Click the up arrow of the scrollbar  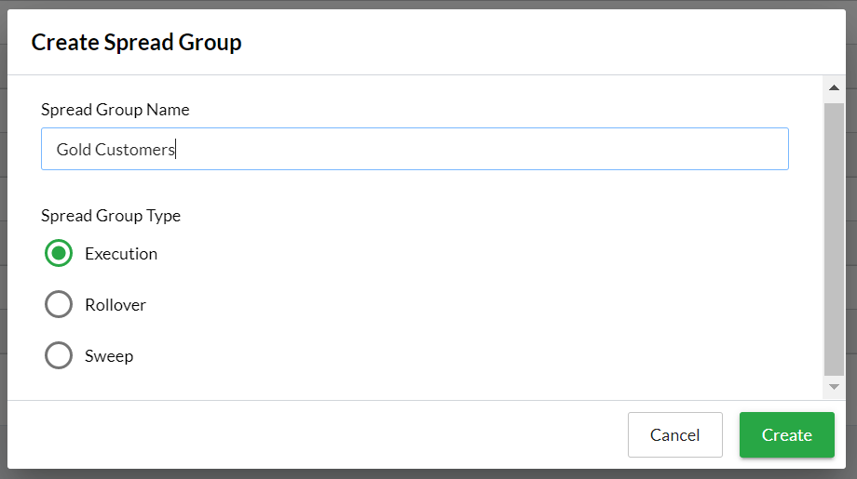pos(834,88)
